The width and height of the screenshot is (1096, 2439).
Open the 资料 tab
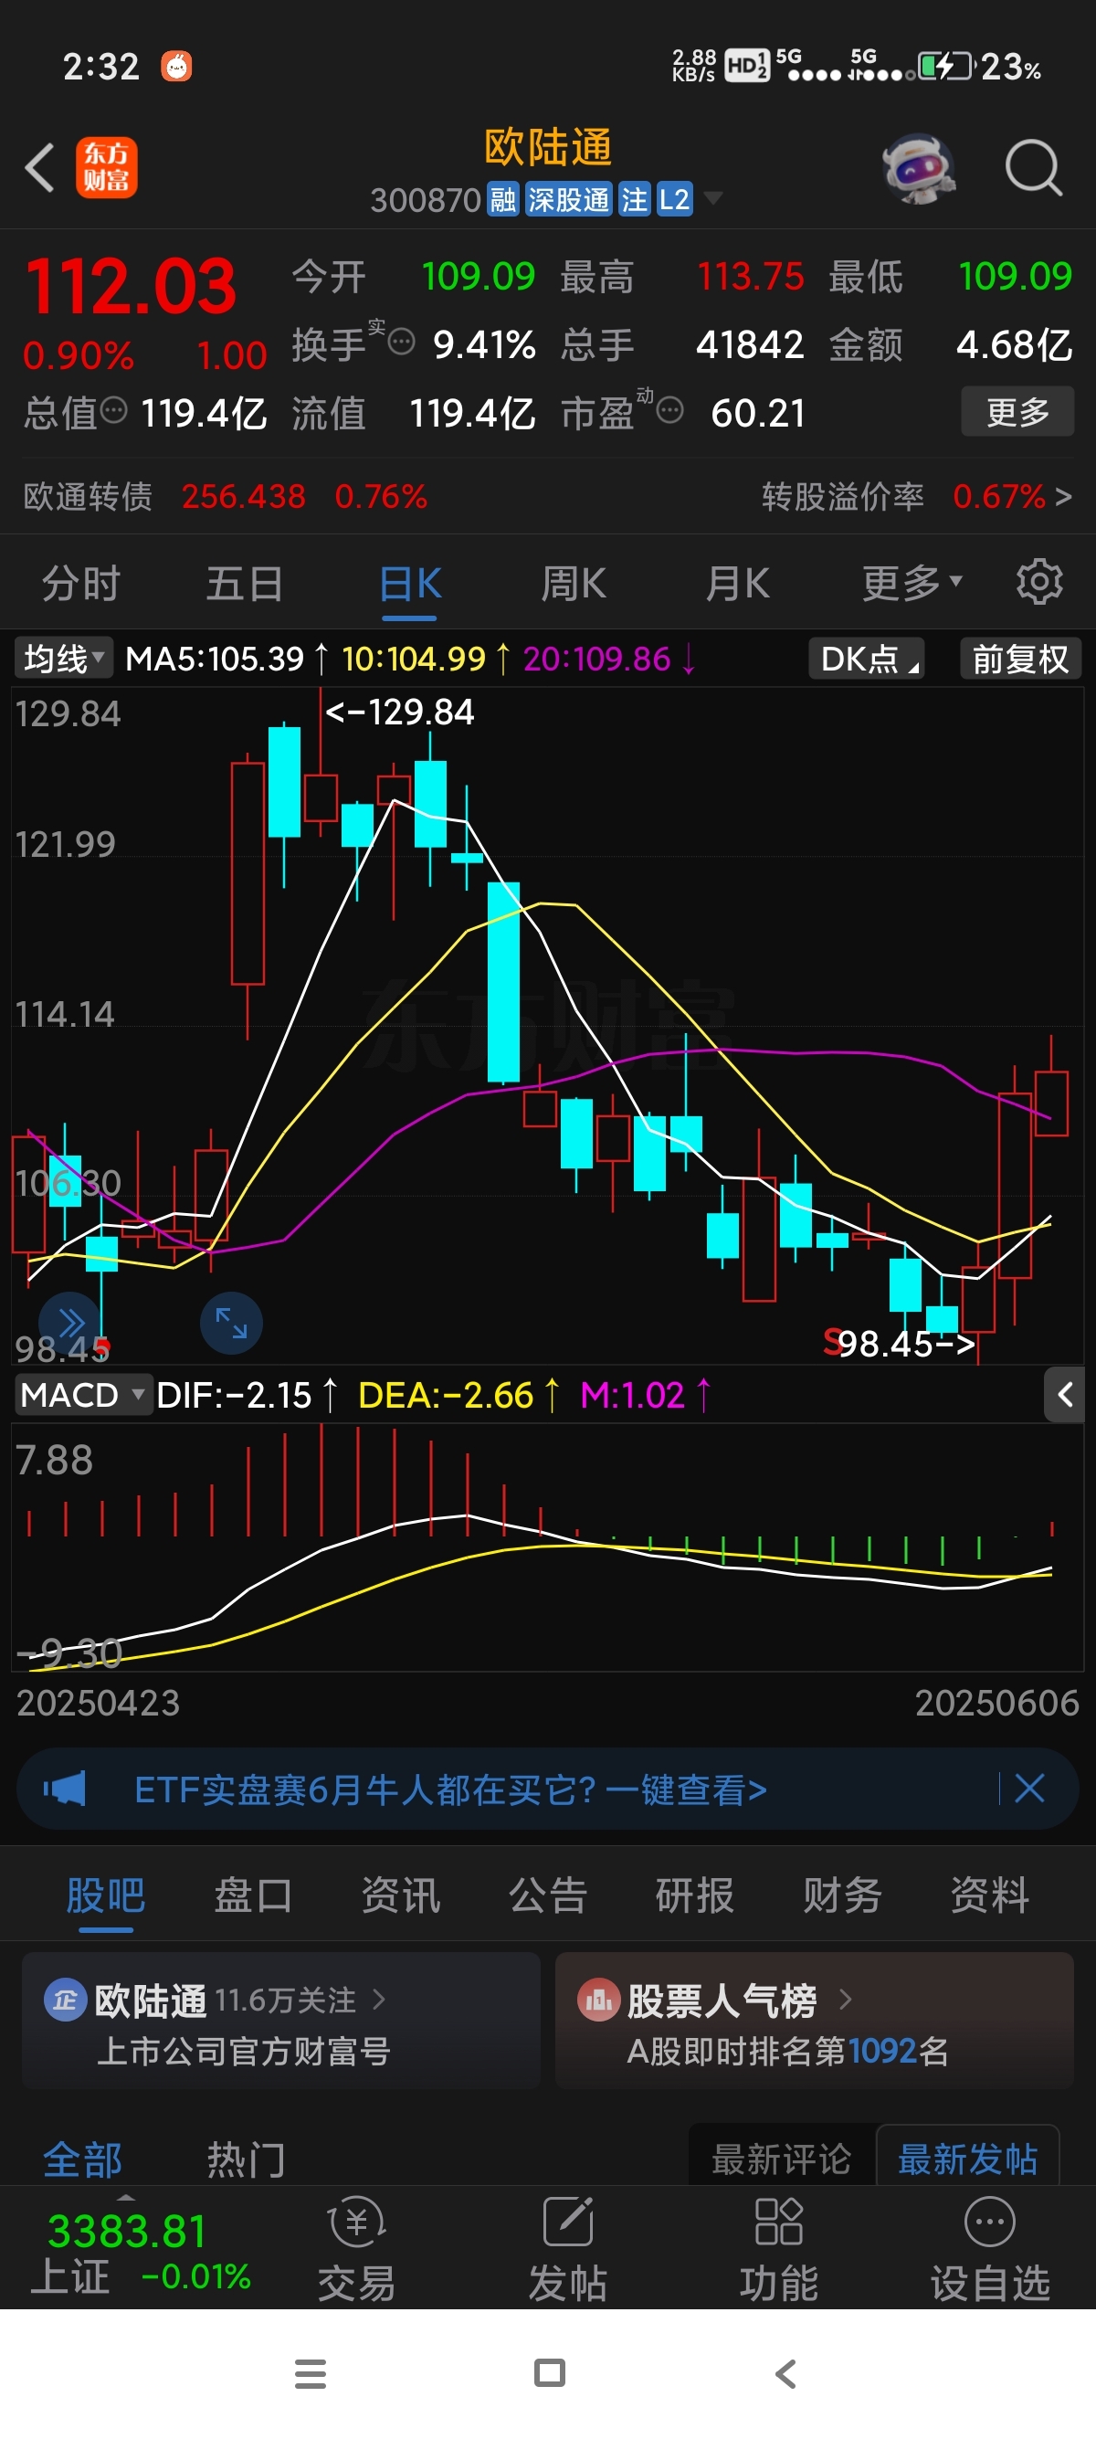tap(990, 1895)
